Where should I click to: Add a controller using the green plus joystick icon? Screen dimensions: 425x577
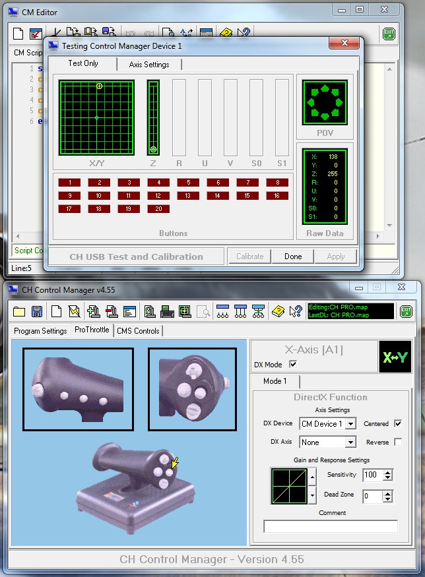[x=94, y=312]
